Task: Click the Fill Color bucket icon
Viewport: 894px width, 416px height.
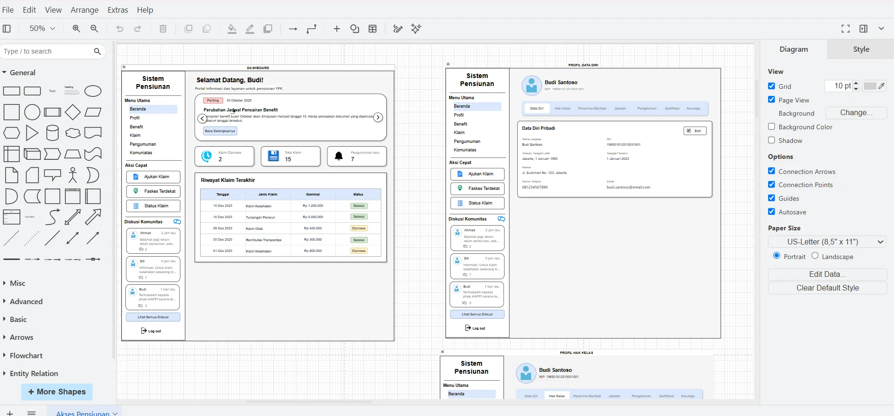Action: pyautogui.click(x=232, y=29)
